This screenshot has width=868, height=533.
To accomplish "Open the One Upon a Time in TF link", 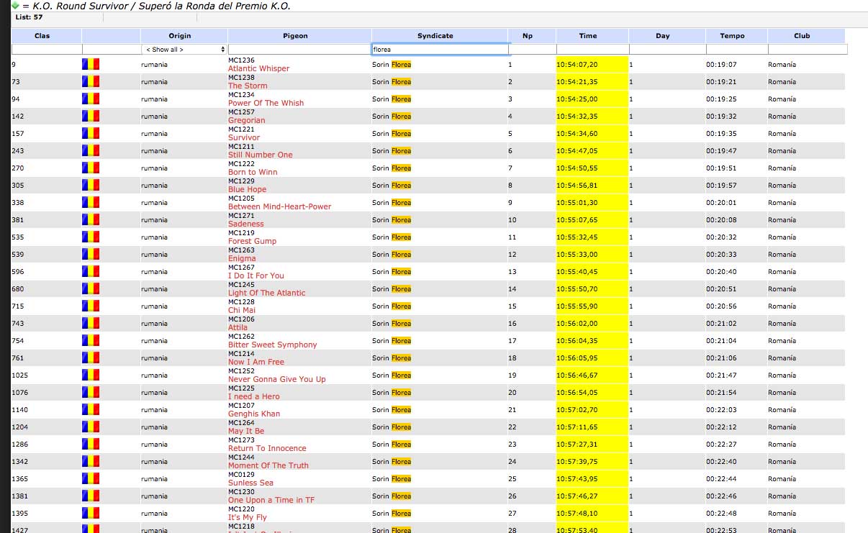I will (271, 500).
